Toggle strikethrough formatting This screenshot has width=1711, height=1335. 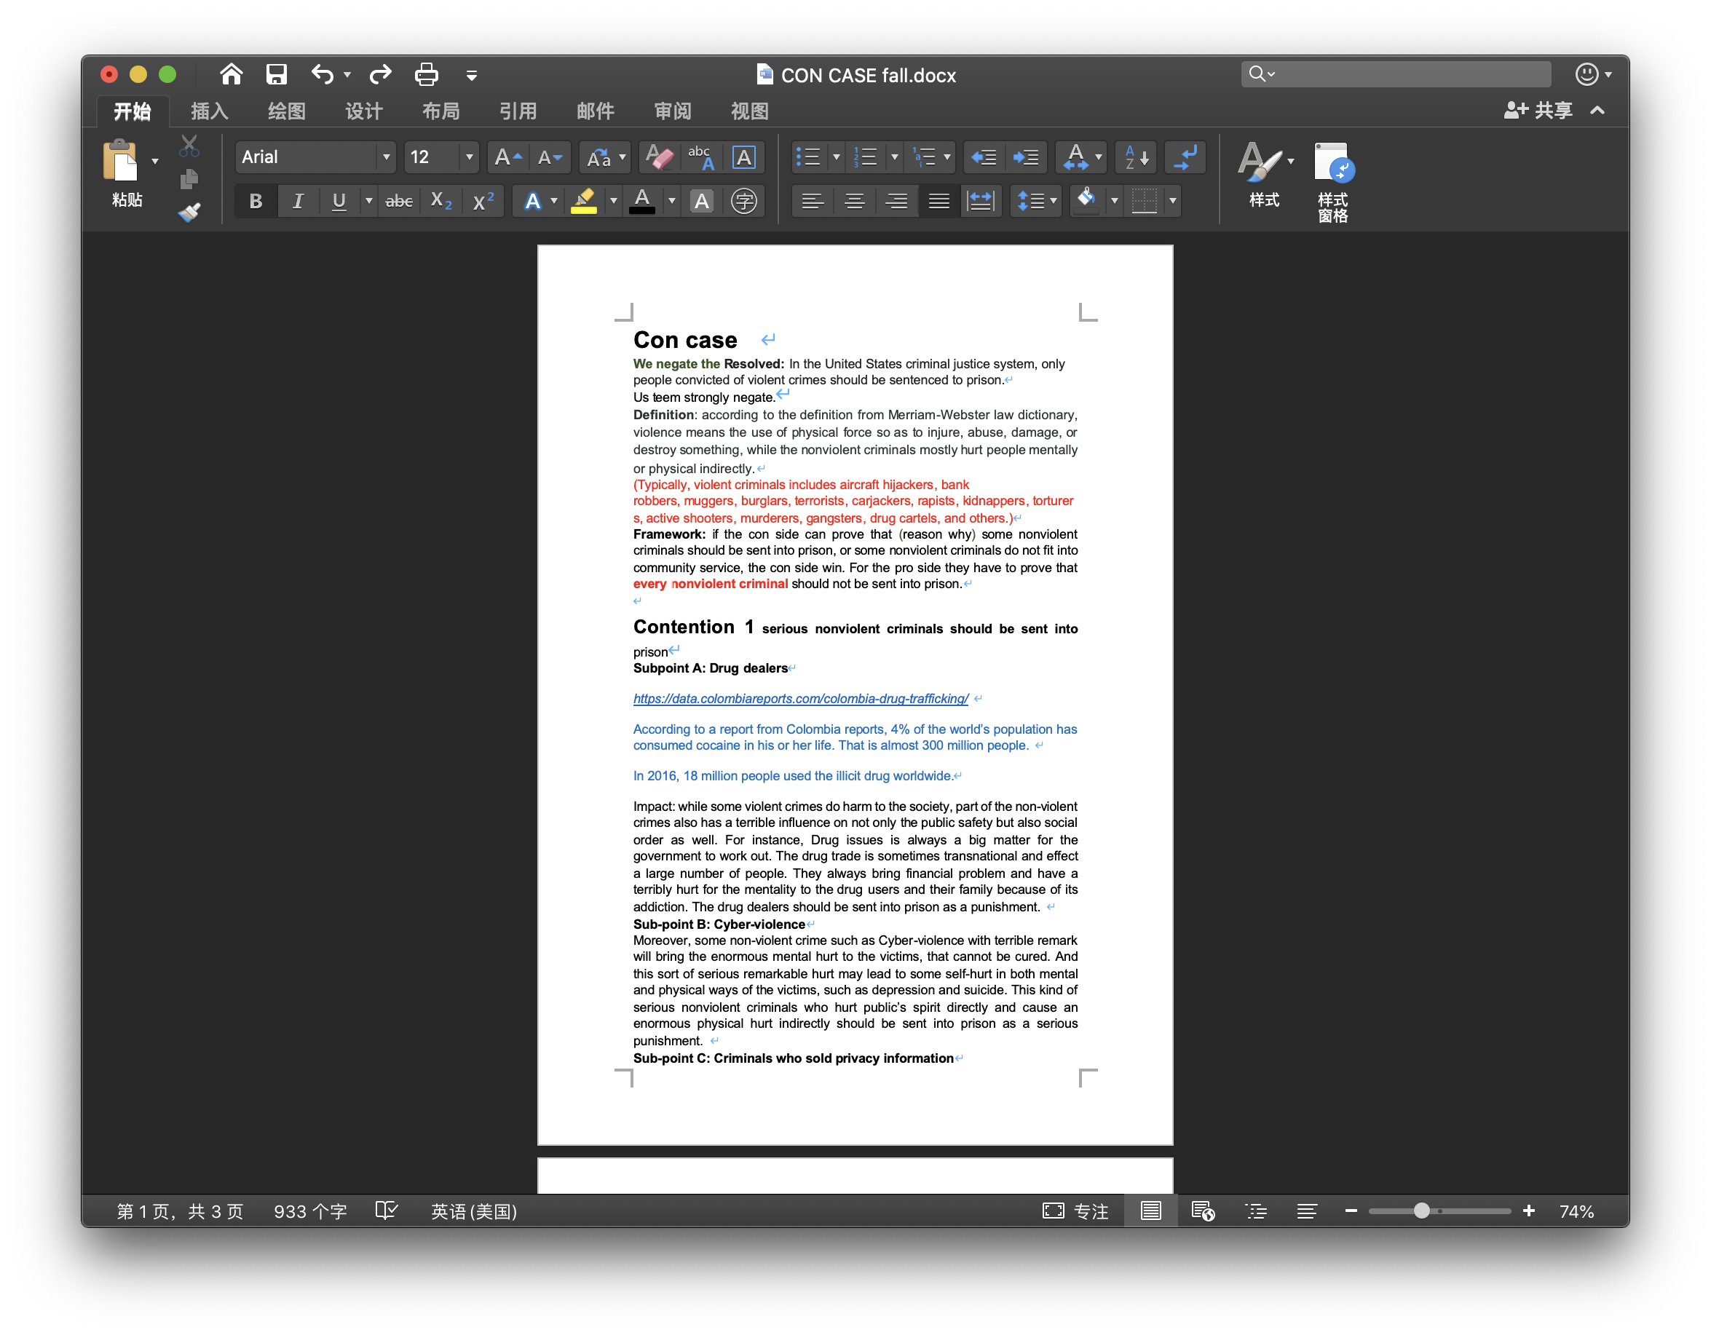[399, 202]
